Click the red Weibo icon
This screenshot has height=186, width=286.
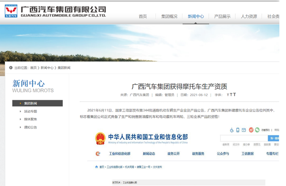tap(251, 130)
